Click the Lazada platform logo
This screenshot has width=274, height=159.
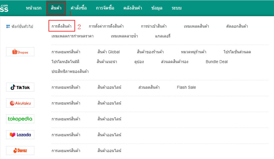coord(20,135)
